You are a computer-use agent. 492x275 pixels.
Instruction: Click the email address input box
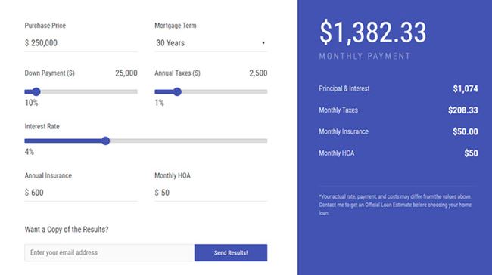(110, 253)
